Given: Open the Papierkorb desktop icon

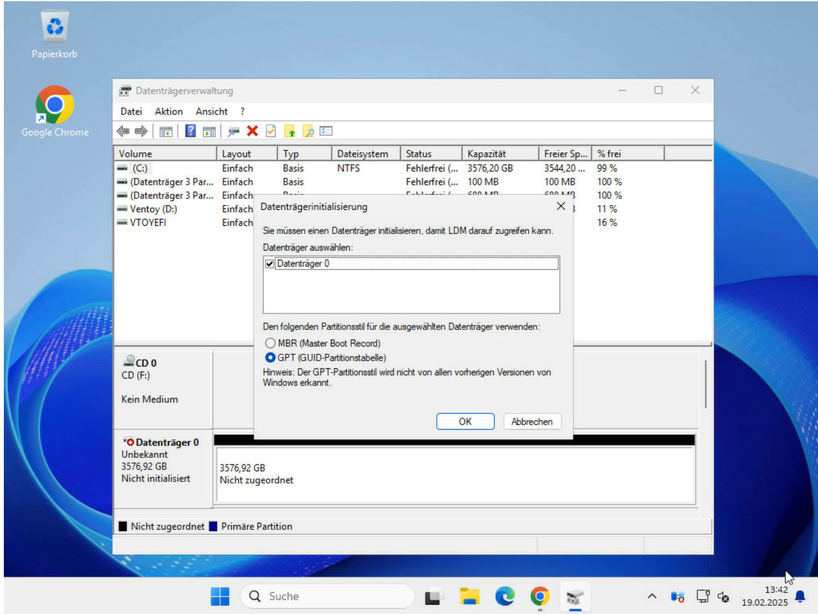Looking at the screenshot, I should [54, 35].
